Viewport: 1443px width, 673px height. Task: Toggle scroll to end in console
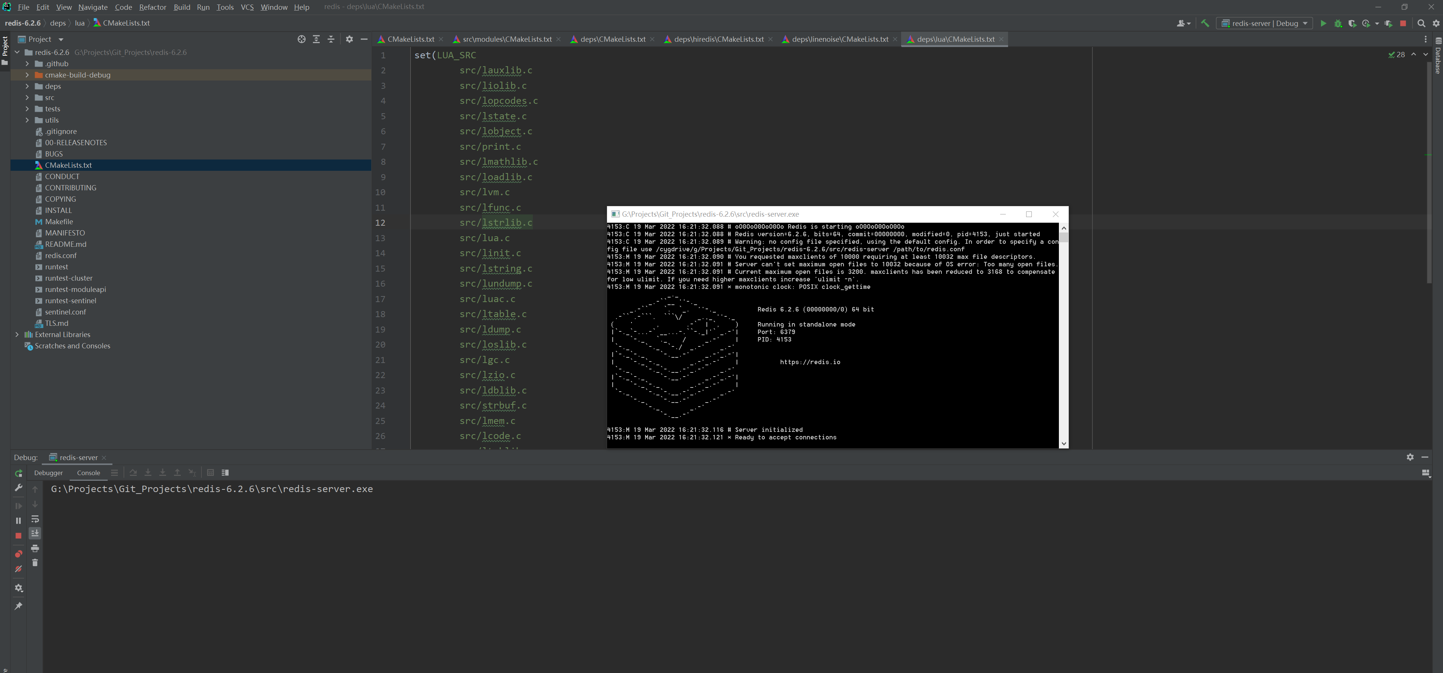click(35, 533)
